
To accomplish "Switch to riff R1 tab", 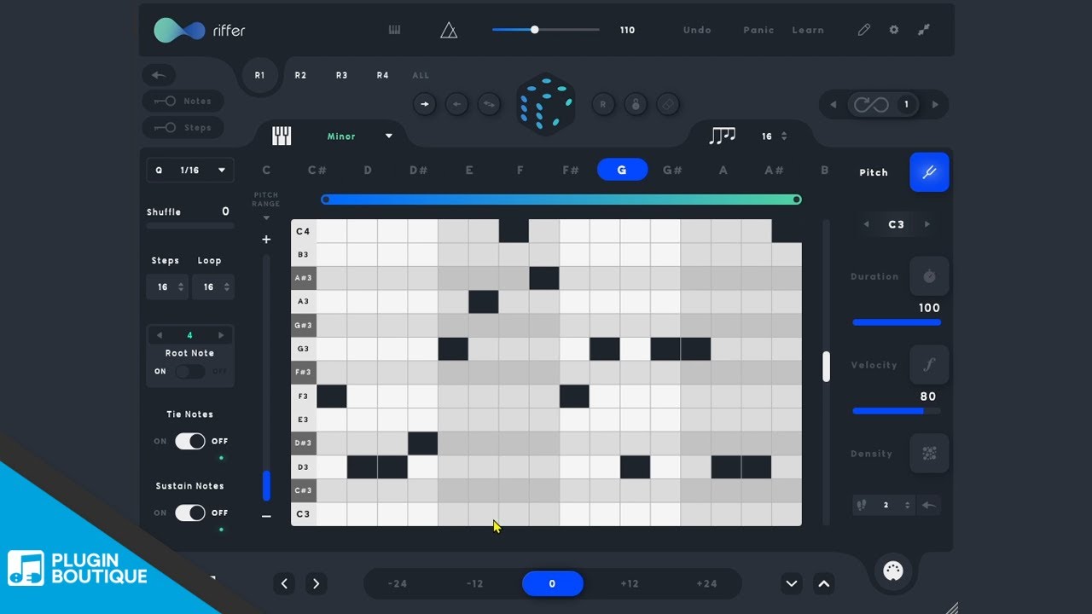I will pyautogui.click(x=259, y=75).
